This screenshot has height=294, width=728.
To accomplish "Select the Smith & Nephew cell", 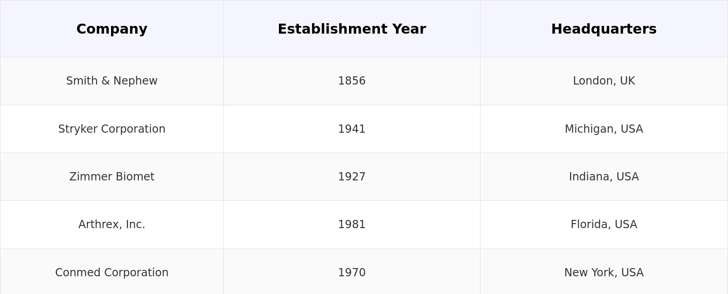I will 112,81.
